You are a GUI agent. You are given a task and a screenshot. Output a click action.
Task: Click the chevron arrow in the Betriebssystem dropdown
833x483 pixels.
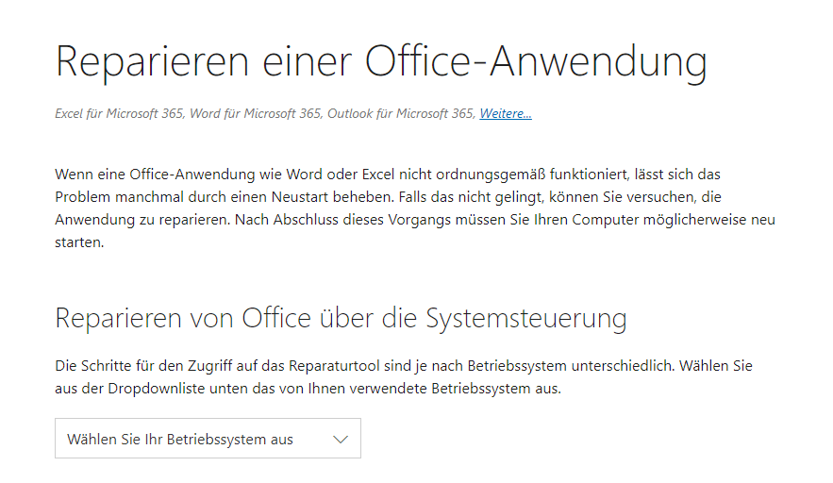[340, 440]
